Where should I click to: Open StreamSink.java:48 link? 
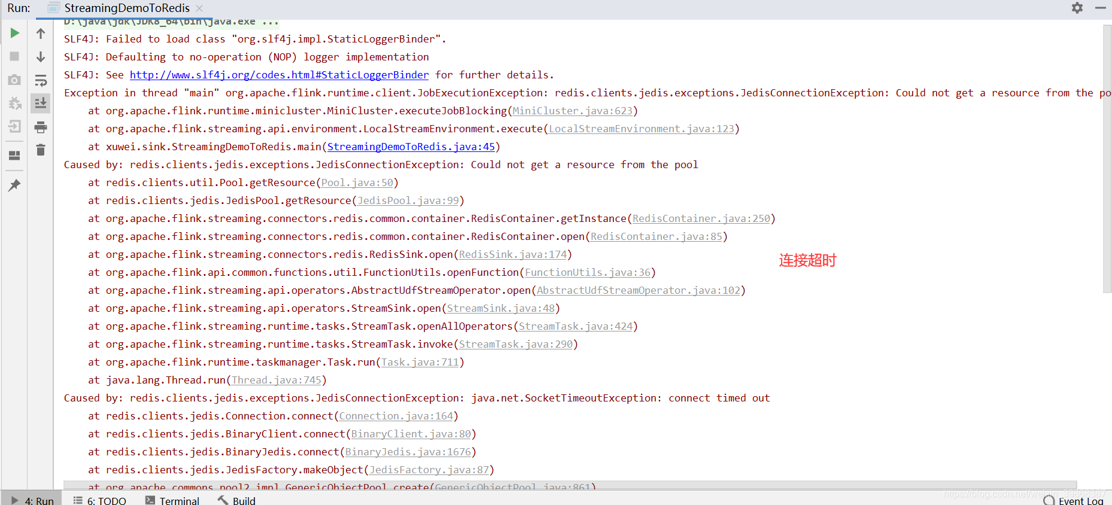(x=501, y=308)
